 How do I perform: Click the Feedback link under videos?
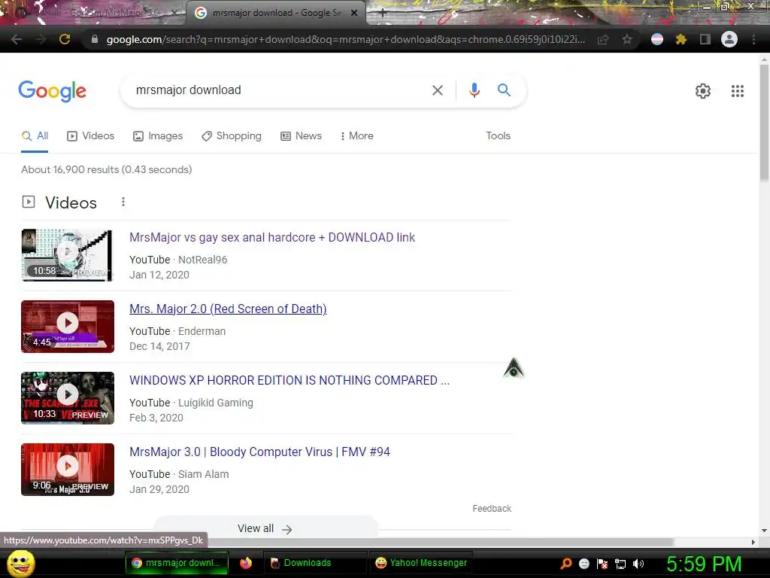pyautogui.click(x=492, y=509)
